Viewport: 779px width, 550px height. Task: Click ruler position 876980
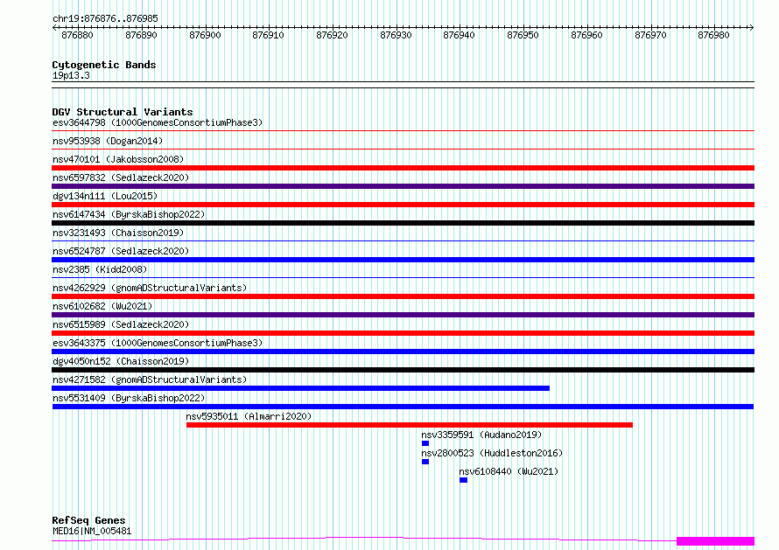click(714, 35)
